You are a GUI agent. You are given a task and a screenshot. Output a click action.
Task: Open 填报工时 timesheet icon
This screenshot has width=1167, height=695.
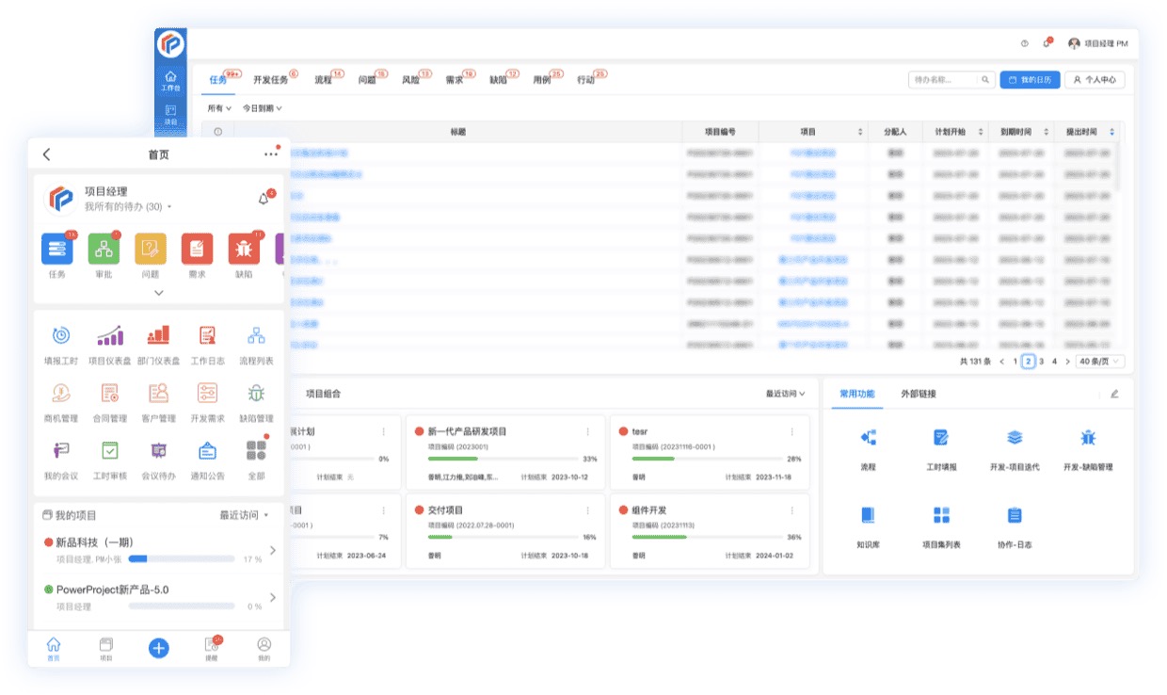(60, 336)
